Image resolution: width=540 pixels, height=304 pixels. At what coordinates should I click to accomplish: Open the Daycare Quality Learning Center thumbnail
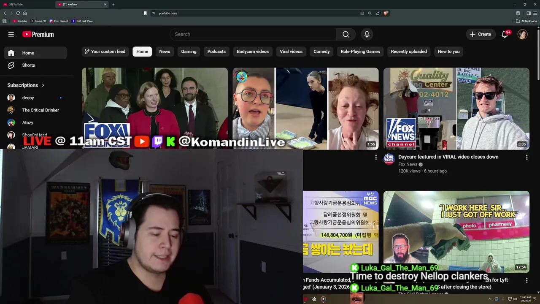(x=456, y=109)
